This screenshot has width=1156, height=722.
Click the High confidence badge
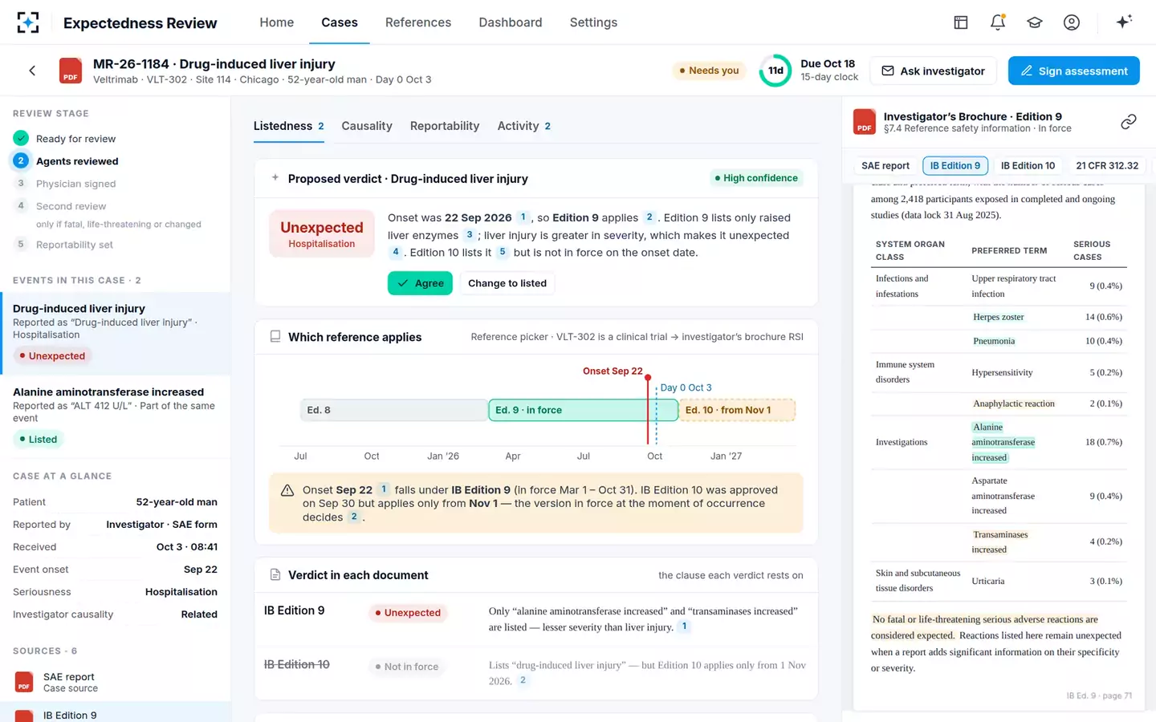click(x=756, y=178)
